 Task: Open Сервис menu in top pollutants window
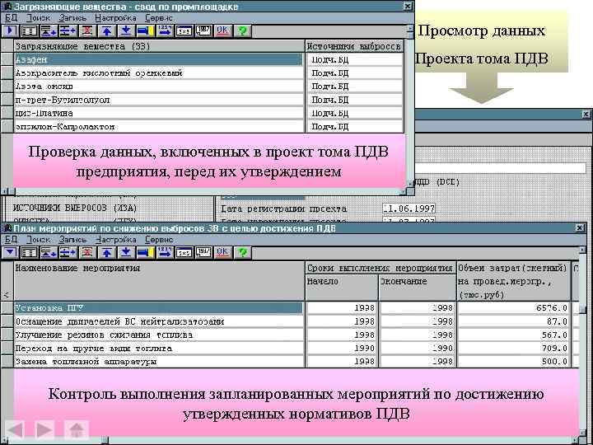[159, 18]
